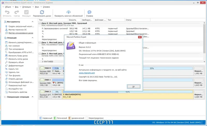Click Исследуйте том icon

[6, 89]
